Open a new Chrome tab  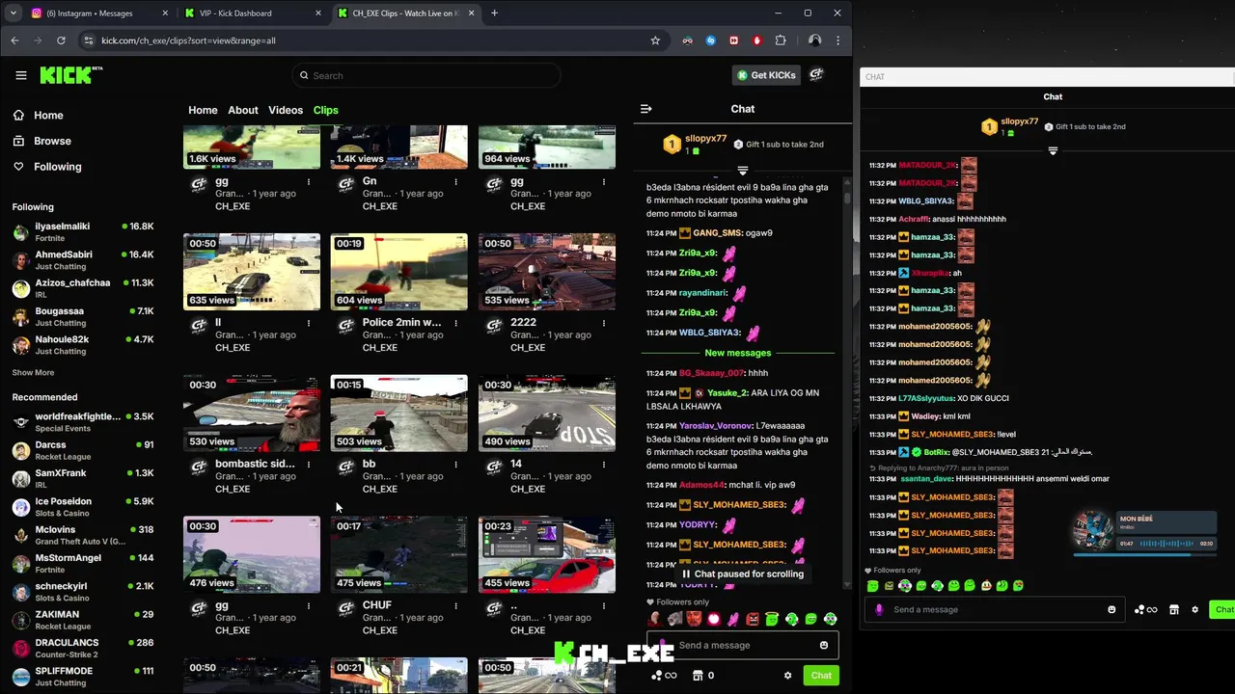494,13
